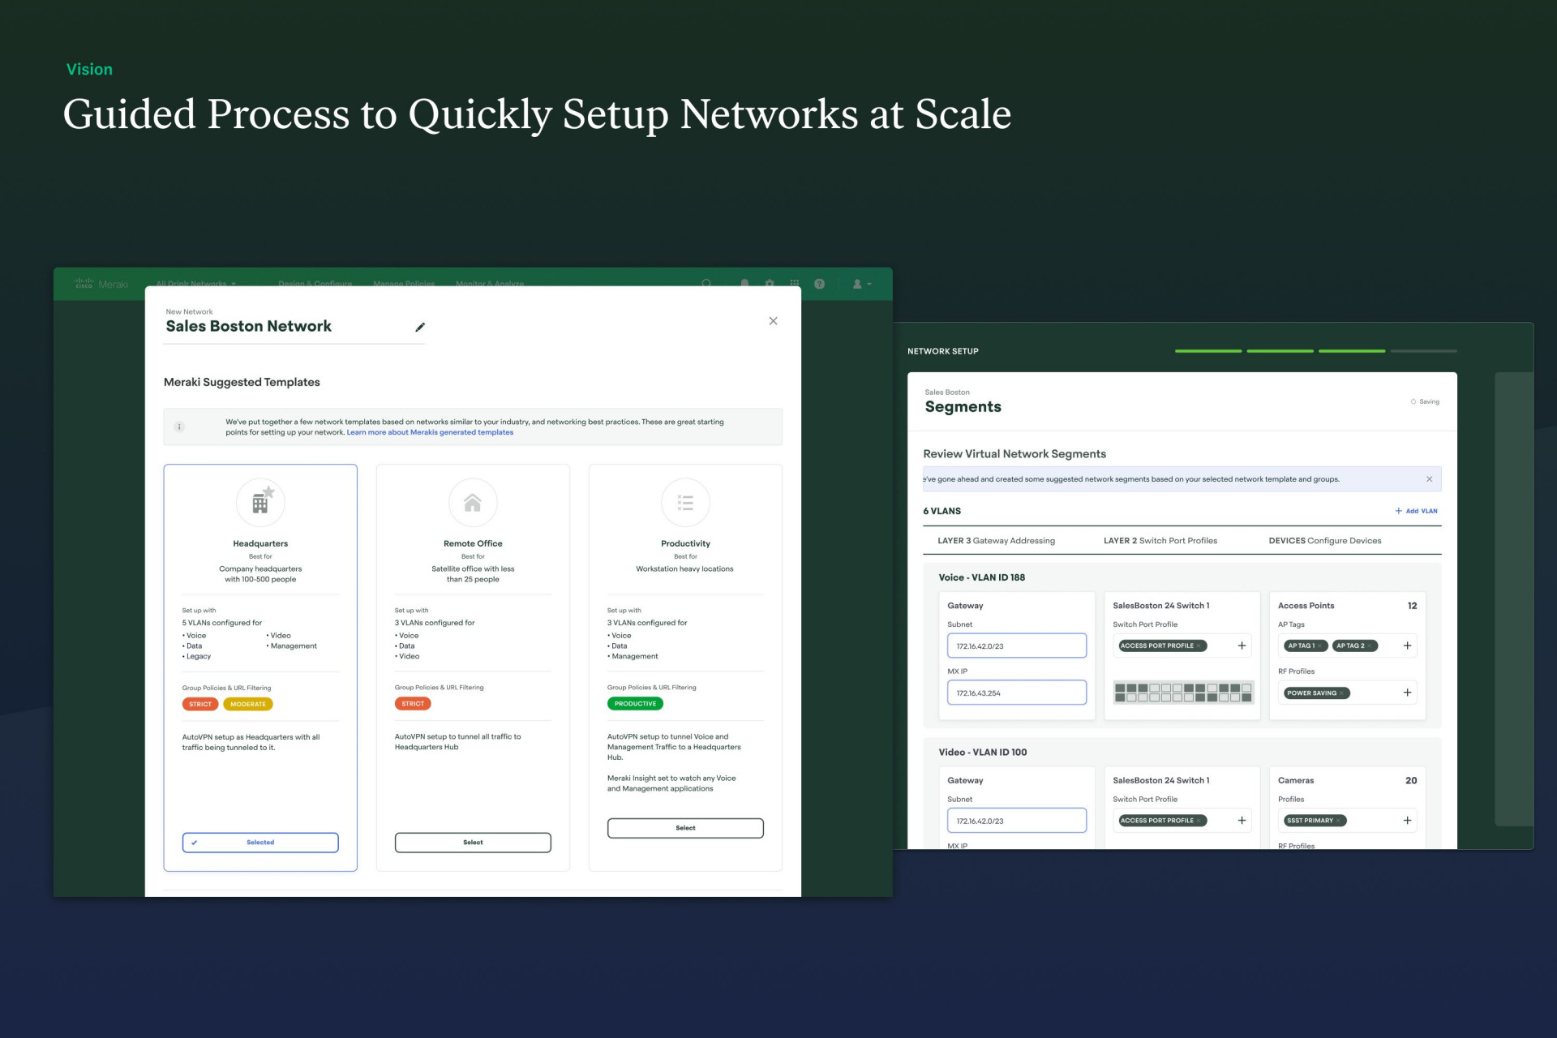This screenshot has width=1557, height=1038.
Task: Click the STRICT tag on Remote Office card
Action: pos(413,704)
